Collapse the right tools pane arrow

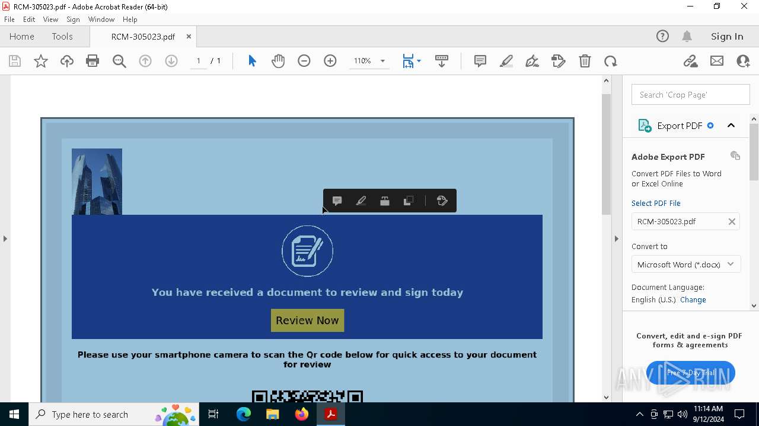616,238
